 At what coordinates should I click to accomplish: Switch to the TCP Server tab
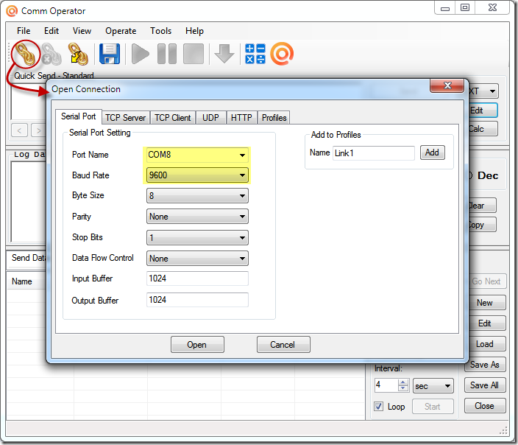[x=126, y=118]
